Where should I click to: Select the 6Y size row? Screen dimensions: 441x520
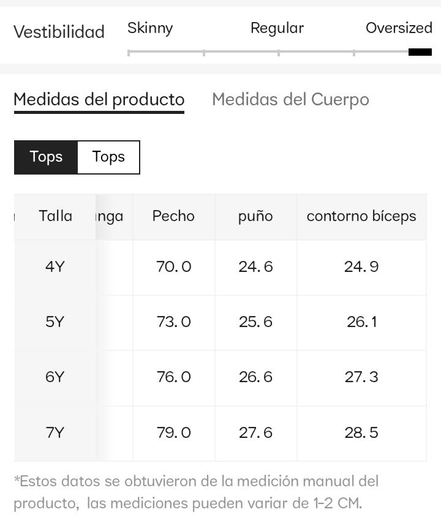[x=55, y=377]
